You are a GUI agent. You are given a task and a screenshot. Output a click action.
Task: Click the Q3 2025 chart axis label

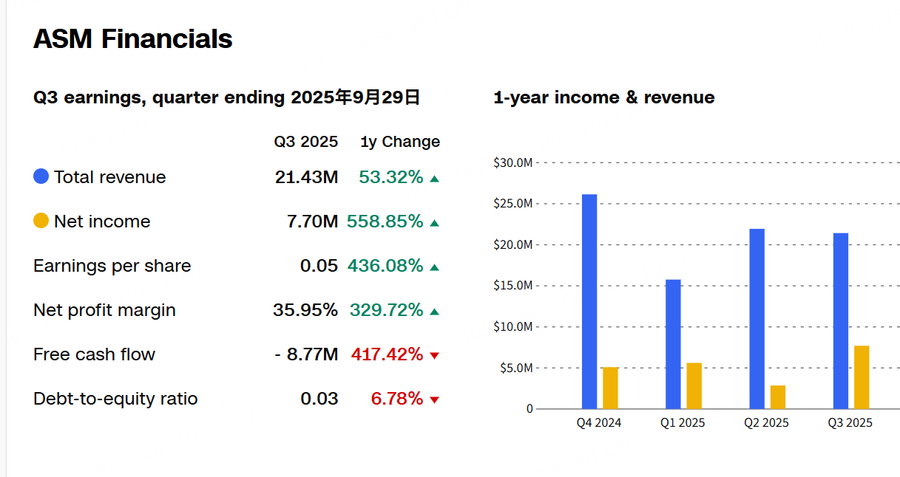[x=850, y=423]
